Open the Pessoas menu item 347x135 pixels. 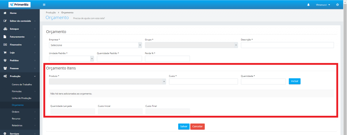click(x=20, y=68)
